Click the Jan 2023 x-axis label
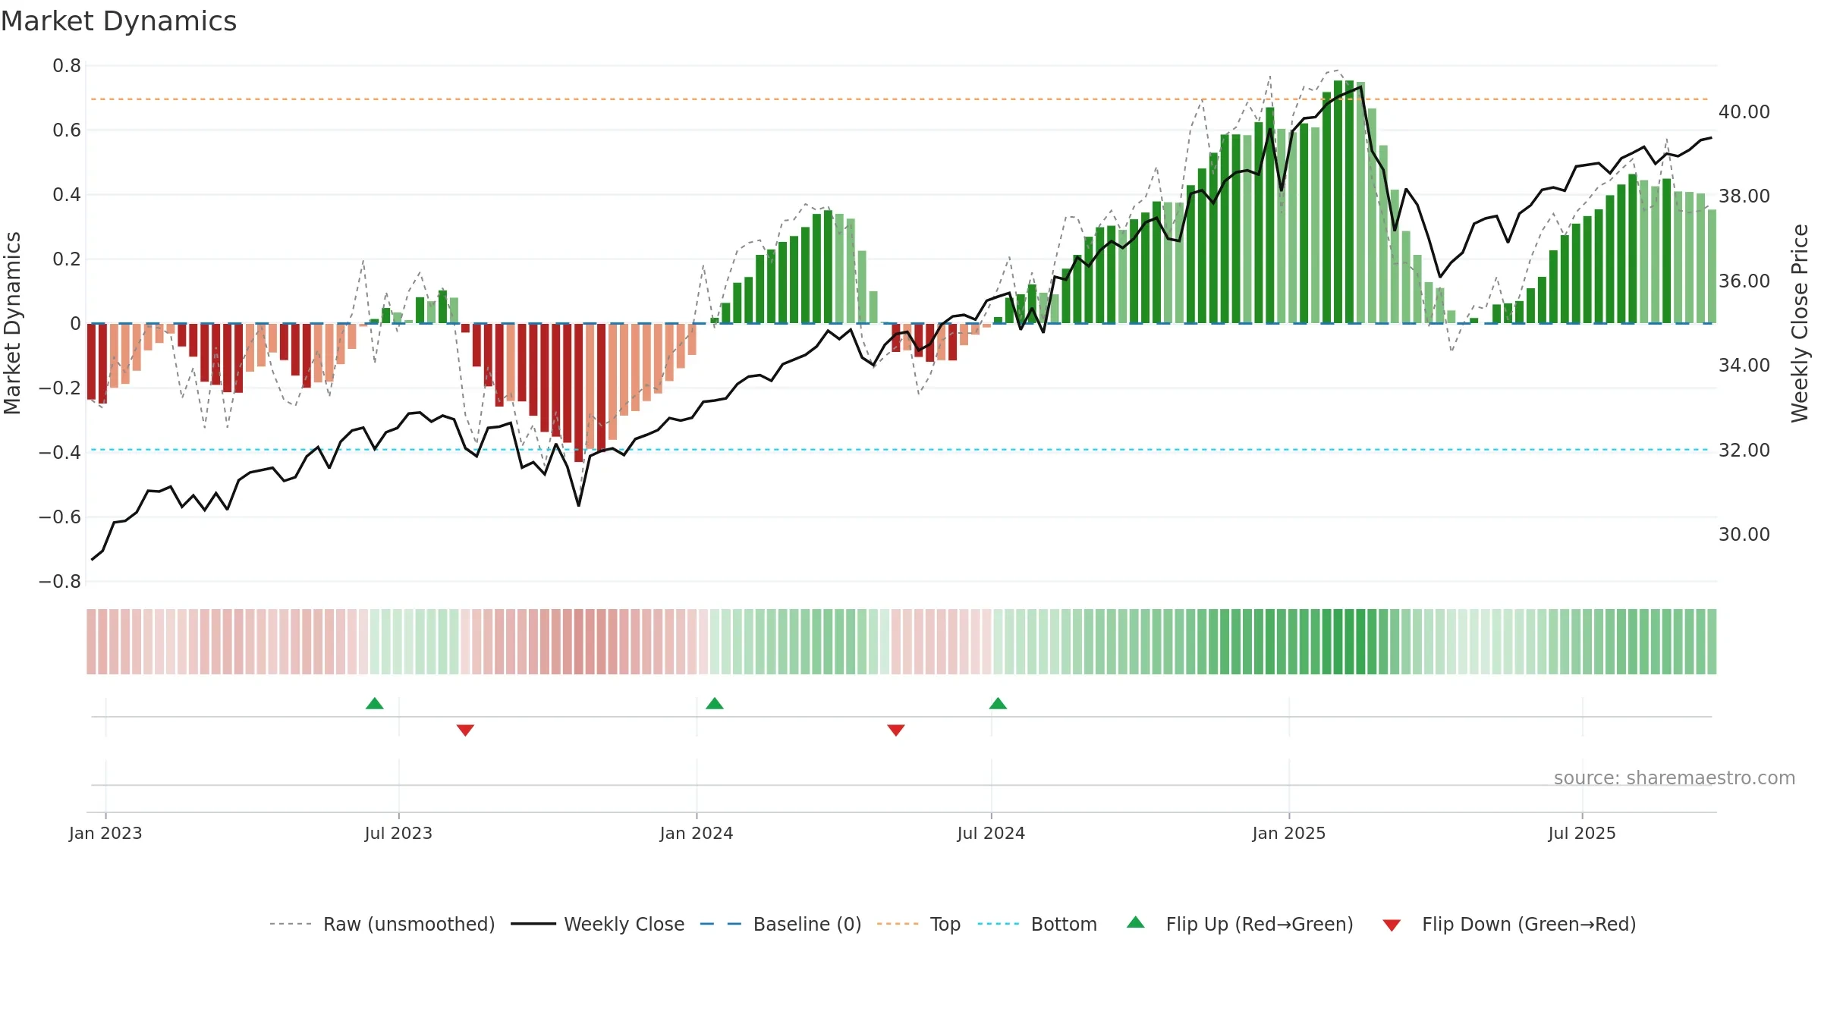Image resolution: width=1821 pixels, height=1024 pixels. pos(105,833)
